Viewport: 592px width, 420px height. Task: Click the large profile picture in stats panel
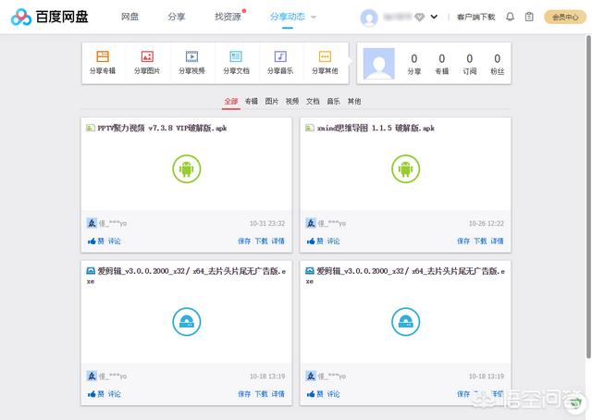coord(378,64)
